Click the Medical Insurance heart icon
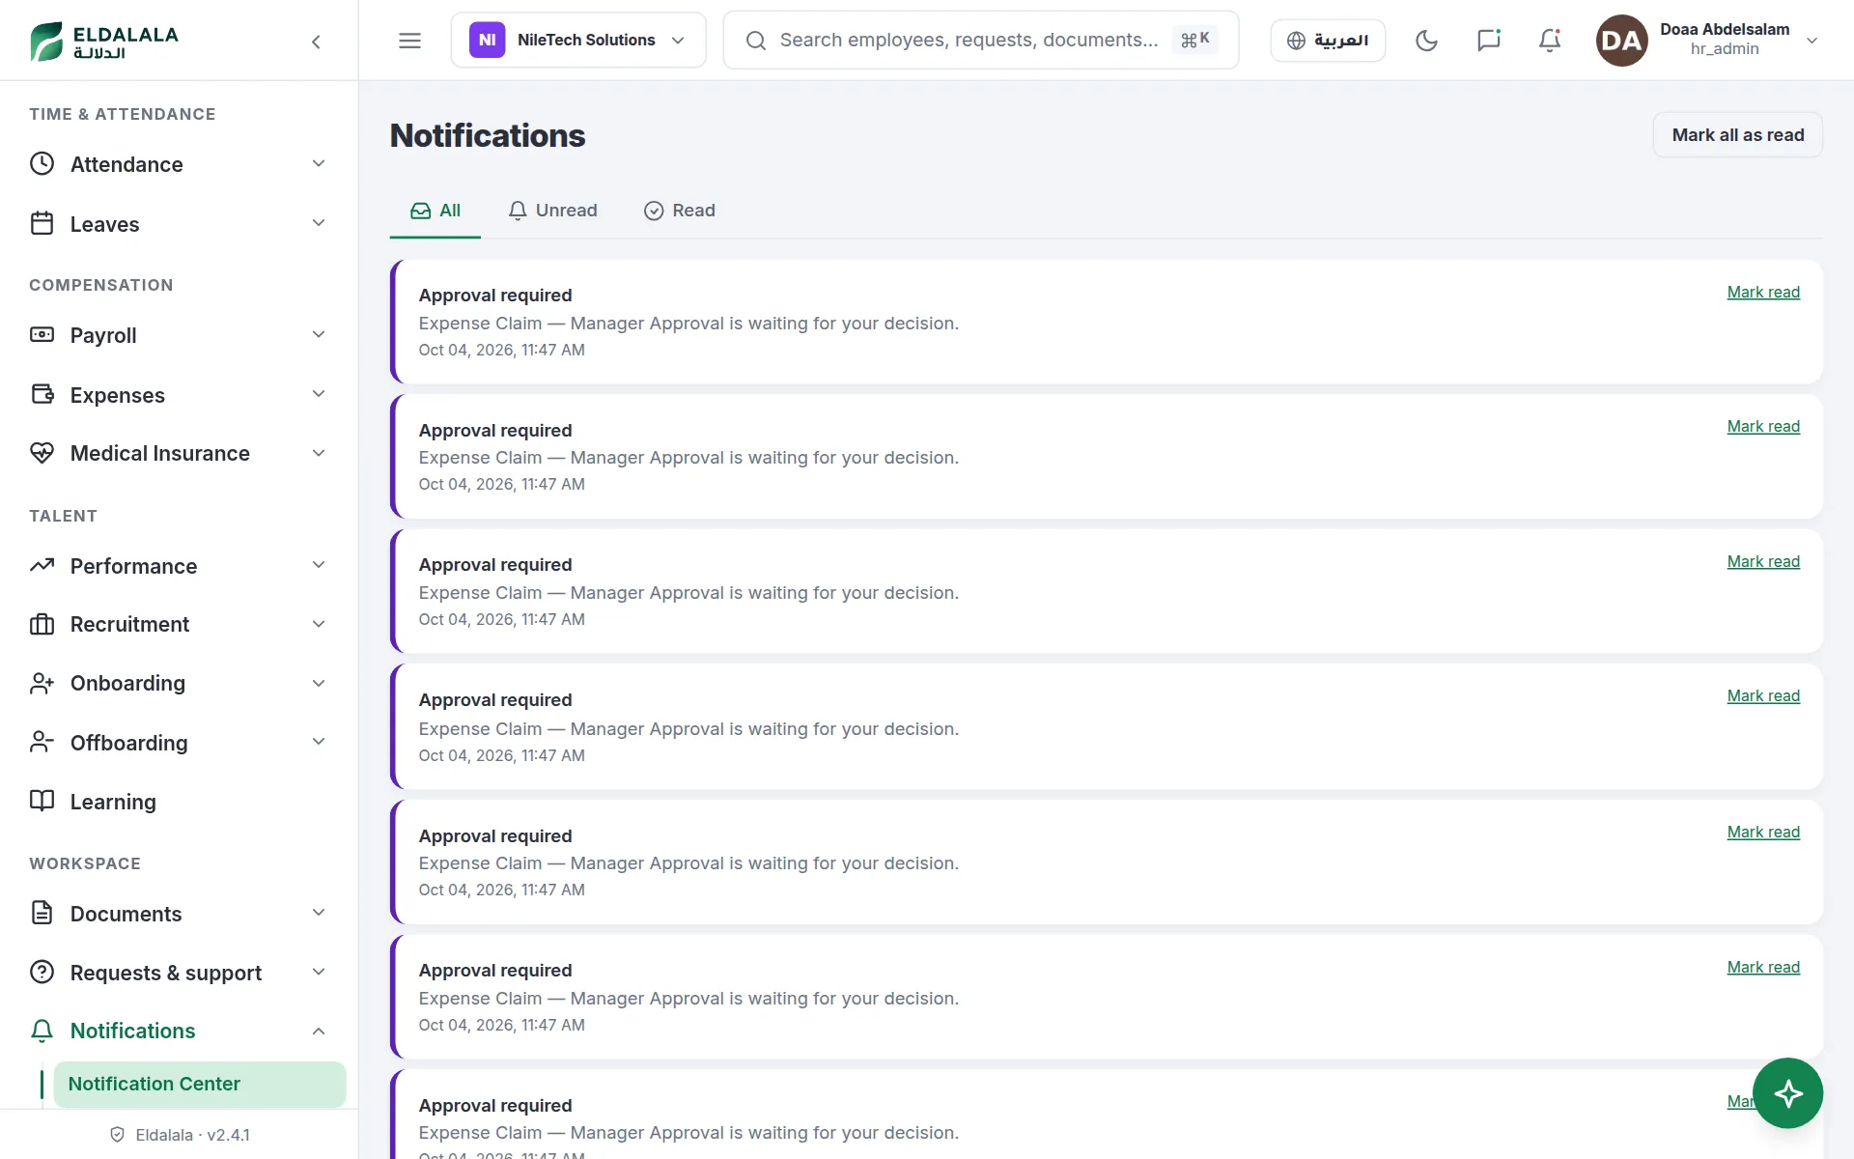The width and height of the screenshot is (1854, 1159). point(42,453)
